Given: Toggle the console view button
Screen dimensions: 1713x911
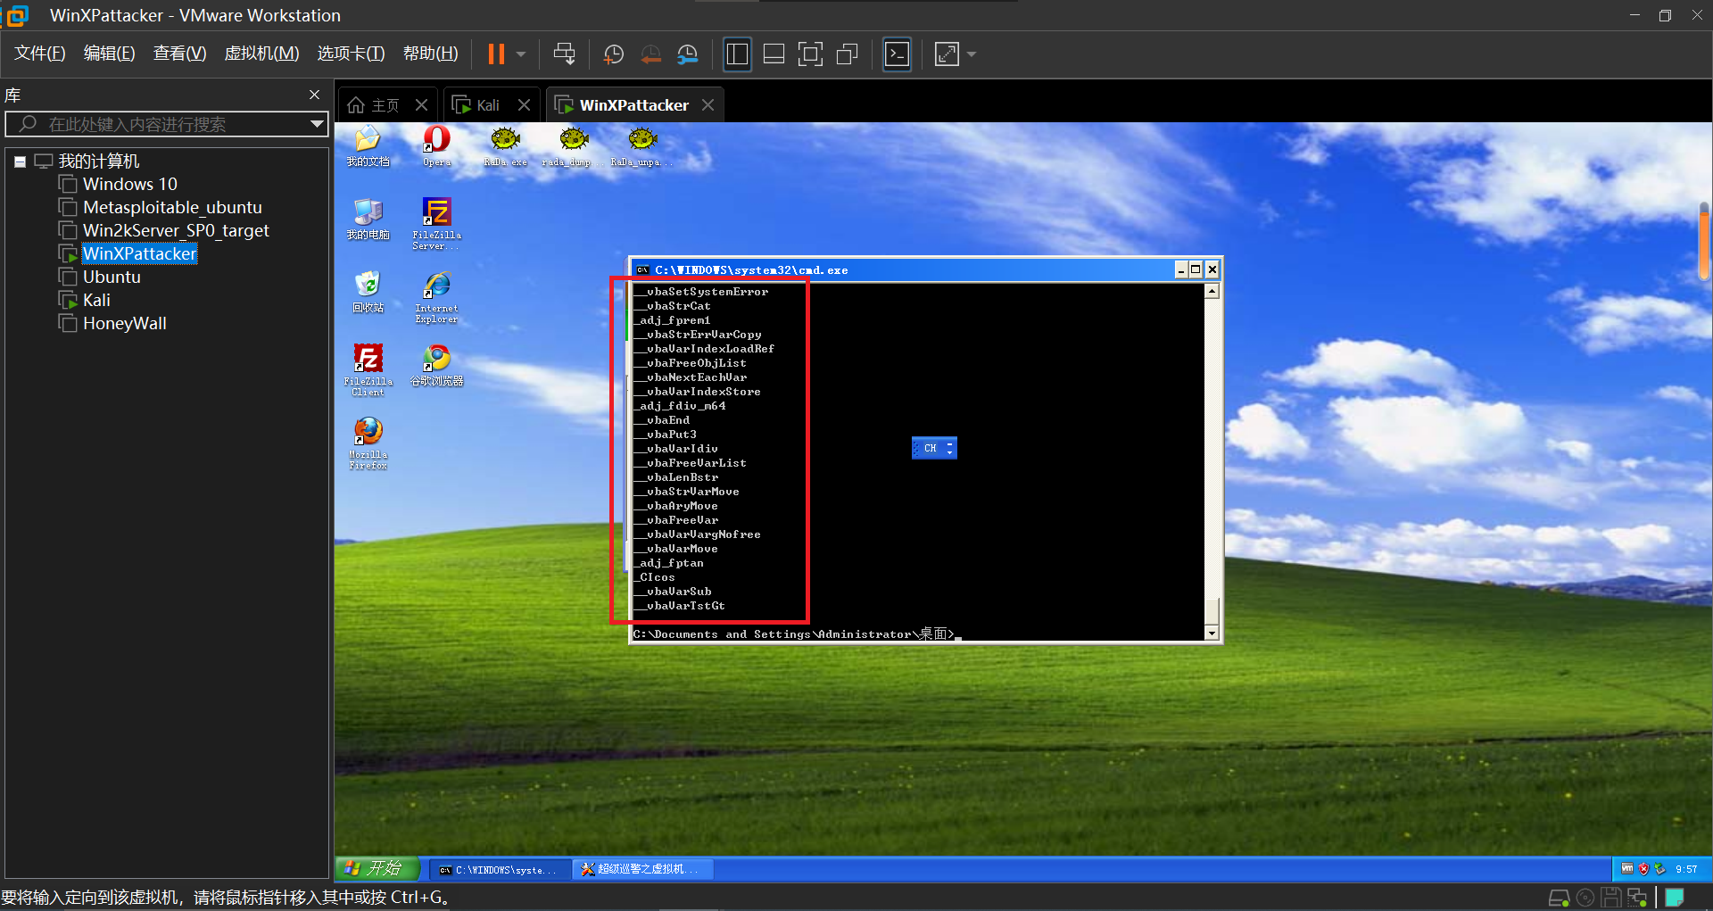Looking at the screenshot, I should click(897, 54).
